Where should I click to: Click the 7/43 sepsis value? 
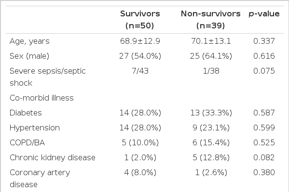(x=140, y=71)
